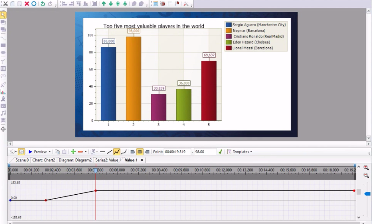Screen dimensions: 372x224
Task: Click the blue vertical zoom slider handle at right
Action: tap(367, 194)
